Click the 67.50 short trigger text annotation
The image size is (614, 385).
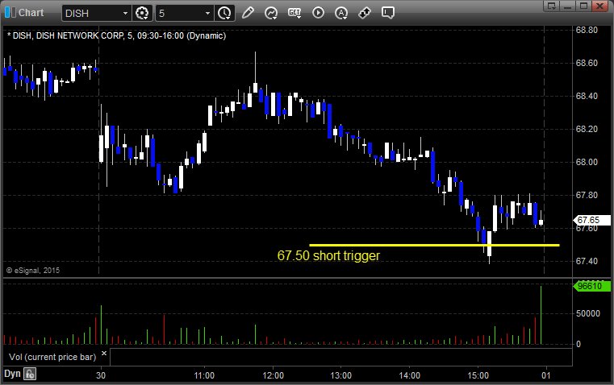[328, 255]
